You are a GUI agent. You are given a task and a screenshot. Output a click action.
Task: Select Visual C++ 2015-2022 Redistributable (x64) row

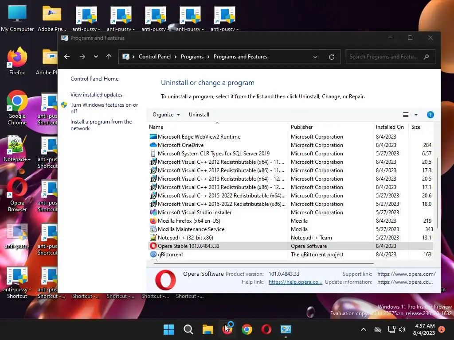point(290,195)
